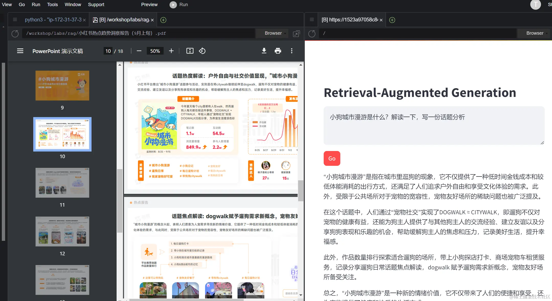The width and height of the screenshot is (552, 301).
Task: Zoom in the PDF
Action: (x=171, y=51)
